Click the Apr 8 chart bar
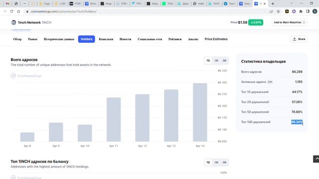This screenshot has width=319, height=179. (x=27, y=137)
